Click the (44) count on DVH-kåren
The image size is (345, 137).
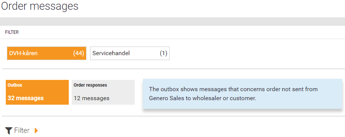tap(78, 53)
